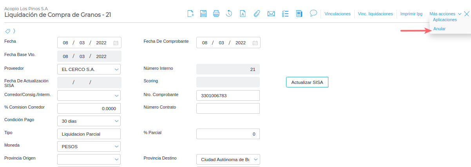Open the Fecha calendar picker
The width and height of the screenshot is (471, 167).
[x=116, y=43]
